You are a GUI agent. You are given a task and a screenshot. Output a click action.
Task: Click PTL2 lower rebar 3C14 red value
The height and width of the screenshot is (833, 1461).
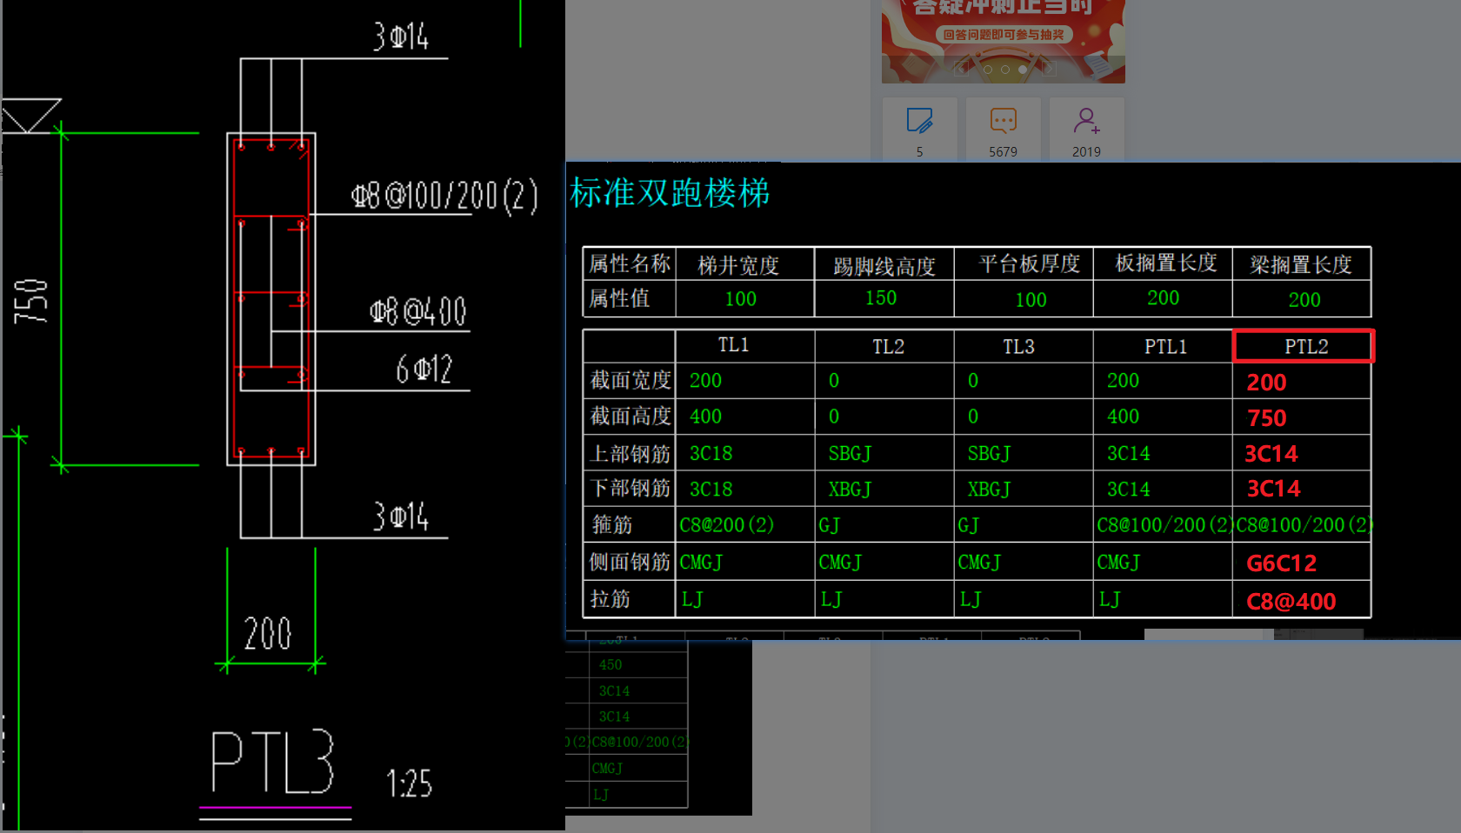(1273, 489)
